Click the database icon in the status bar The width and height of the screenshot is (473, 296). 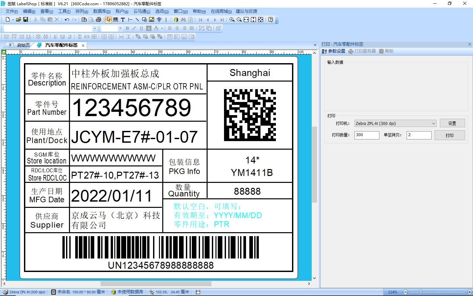114,292
